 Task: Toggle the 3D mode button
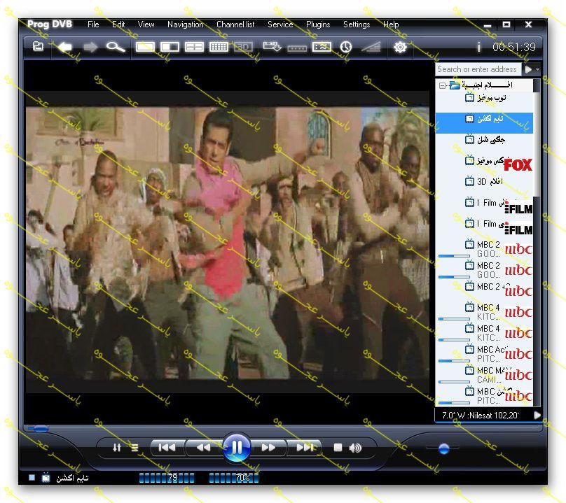click(243, 47)
